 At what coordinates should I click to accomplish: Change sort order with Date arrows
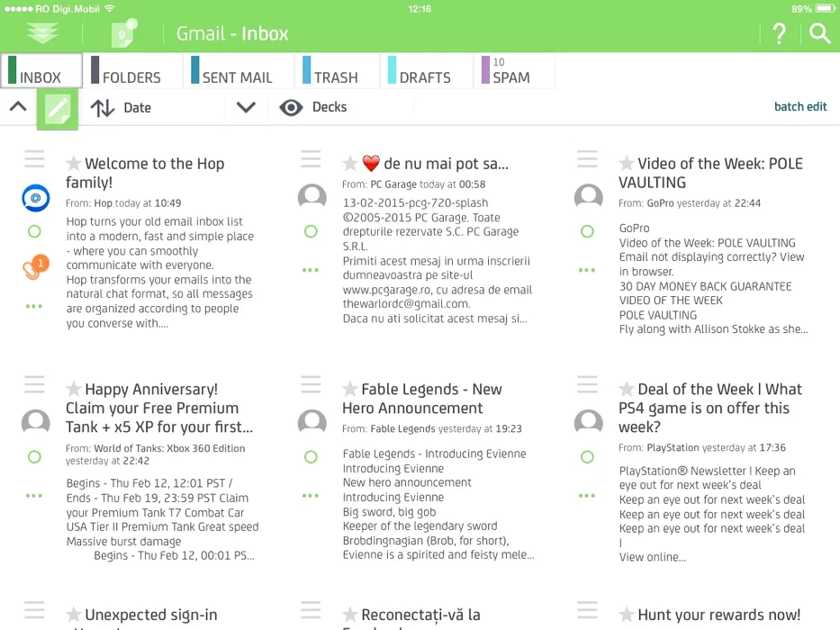pyautogui.click(x=103, y=108)
